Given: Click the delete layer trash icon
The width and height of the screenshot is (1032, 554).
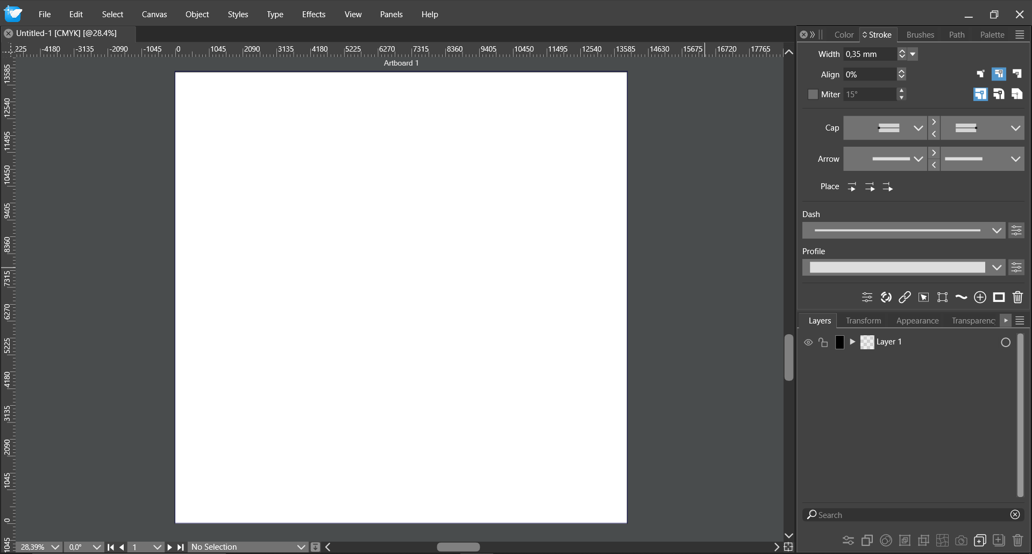Looking at the screenshot, I should pos(1017,540).
